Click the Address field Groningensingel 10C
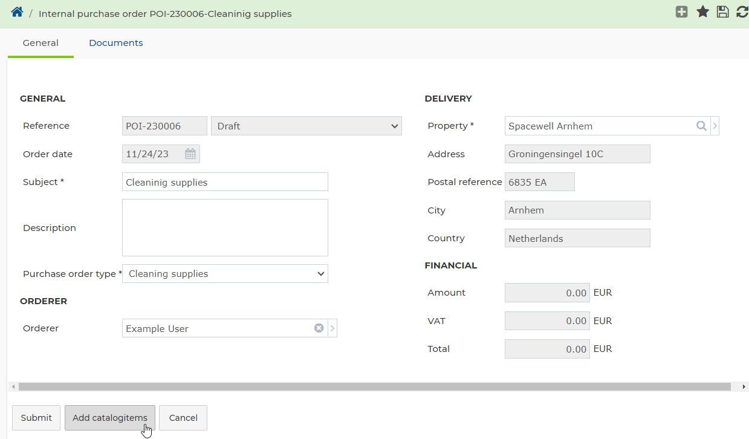 point(577,154)
